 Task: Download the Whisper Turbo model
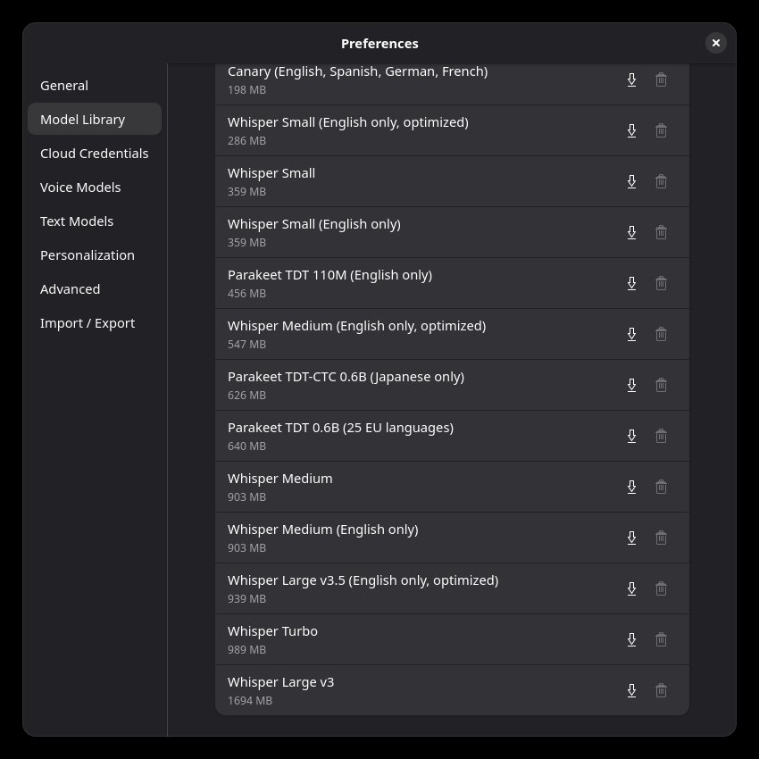[x=631, y=639]
